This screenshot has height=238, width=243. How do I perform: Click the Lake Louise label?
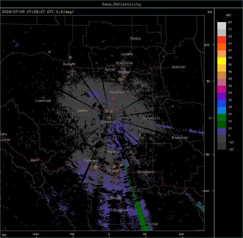5,137
